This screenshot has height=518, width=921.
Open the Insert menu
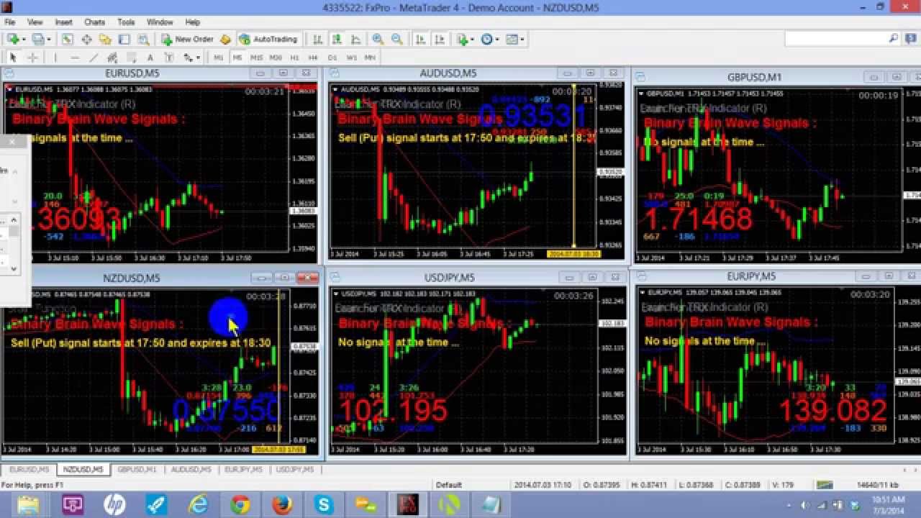[x=63, y=22]
